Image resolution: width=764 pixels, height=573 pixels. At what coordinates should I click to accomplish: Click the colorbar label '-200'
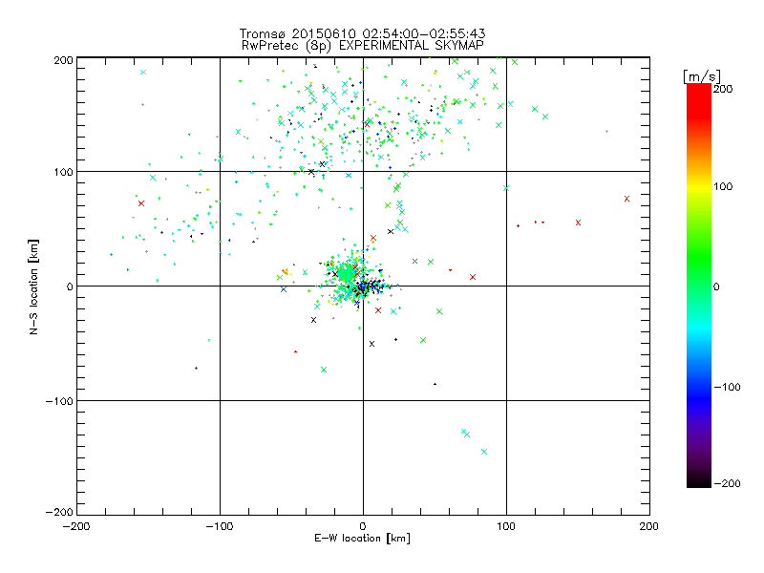pos(727,483)
